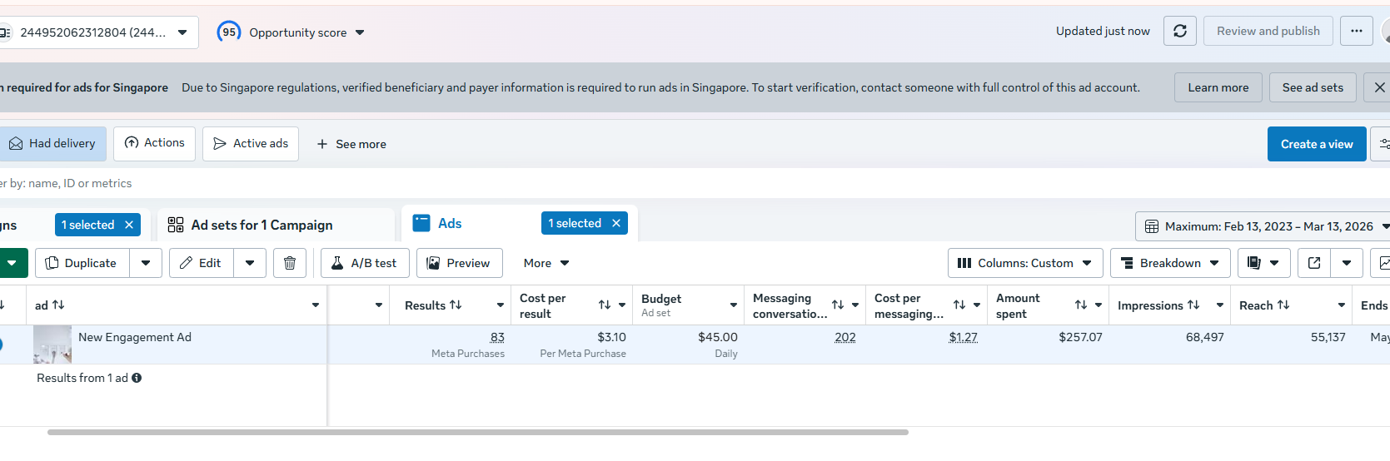This screenshot has width=1390, height=461.
Task: Open the Breakdown dropdown
Action: tap(1169, 263)
